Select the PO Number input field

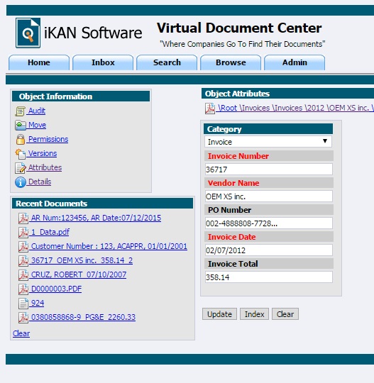pos(269,223)
